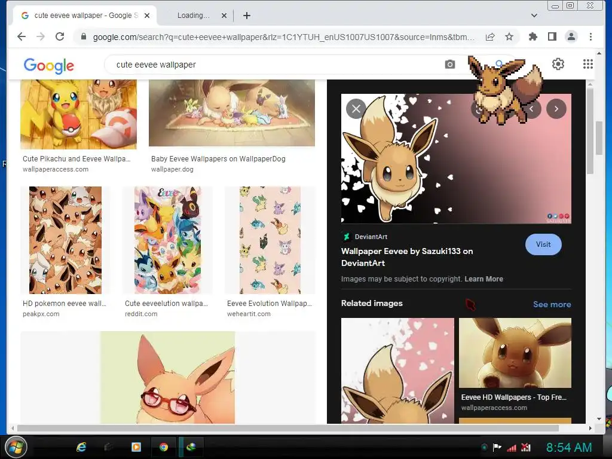
Task: Open the large Eevee preview image
Action: [x=456, y=159]
